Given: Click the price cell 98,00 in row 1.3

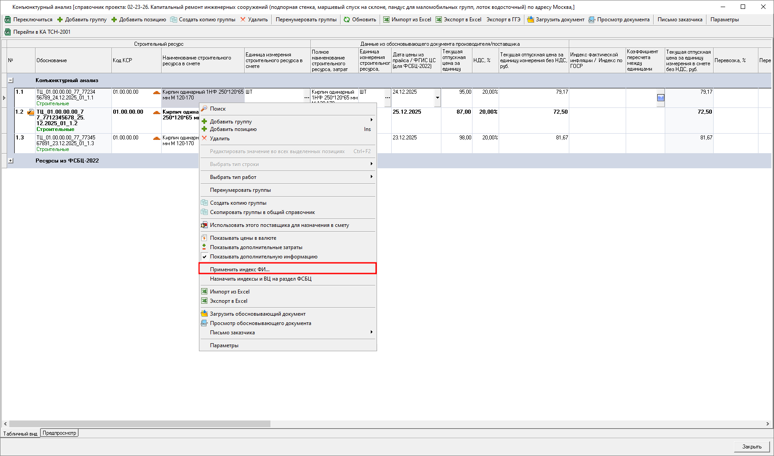Looking at the screenshot, I should 456,143.
